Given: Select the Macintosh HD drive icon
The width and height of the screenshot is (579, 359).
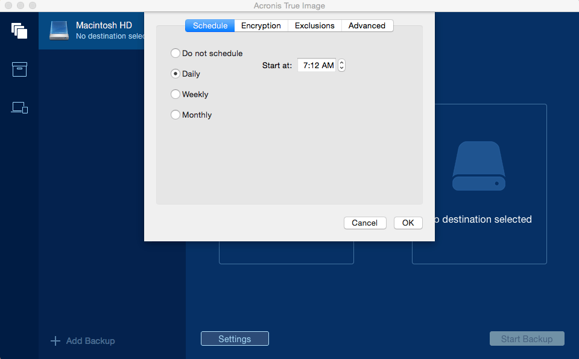Looking at the screenshot, I should [59, 31].
